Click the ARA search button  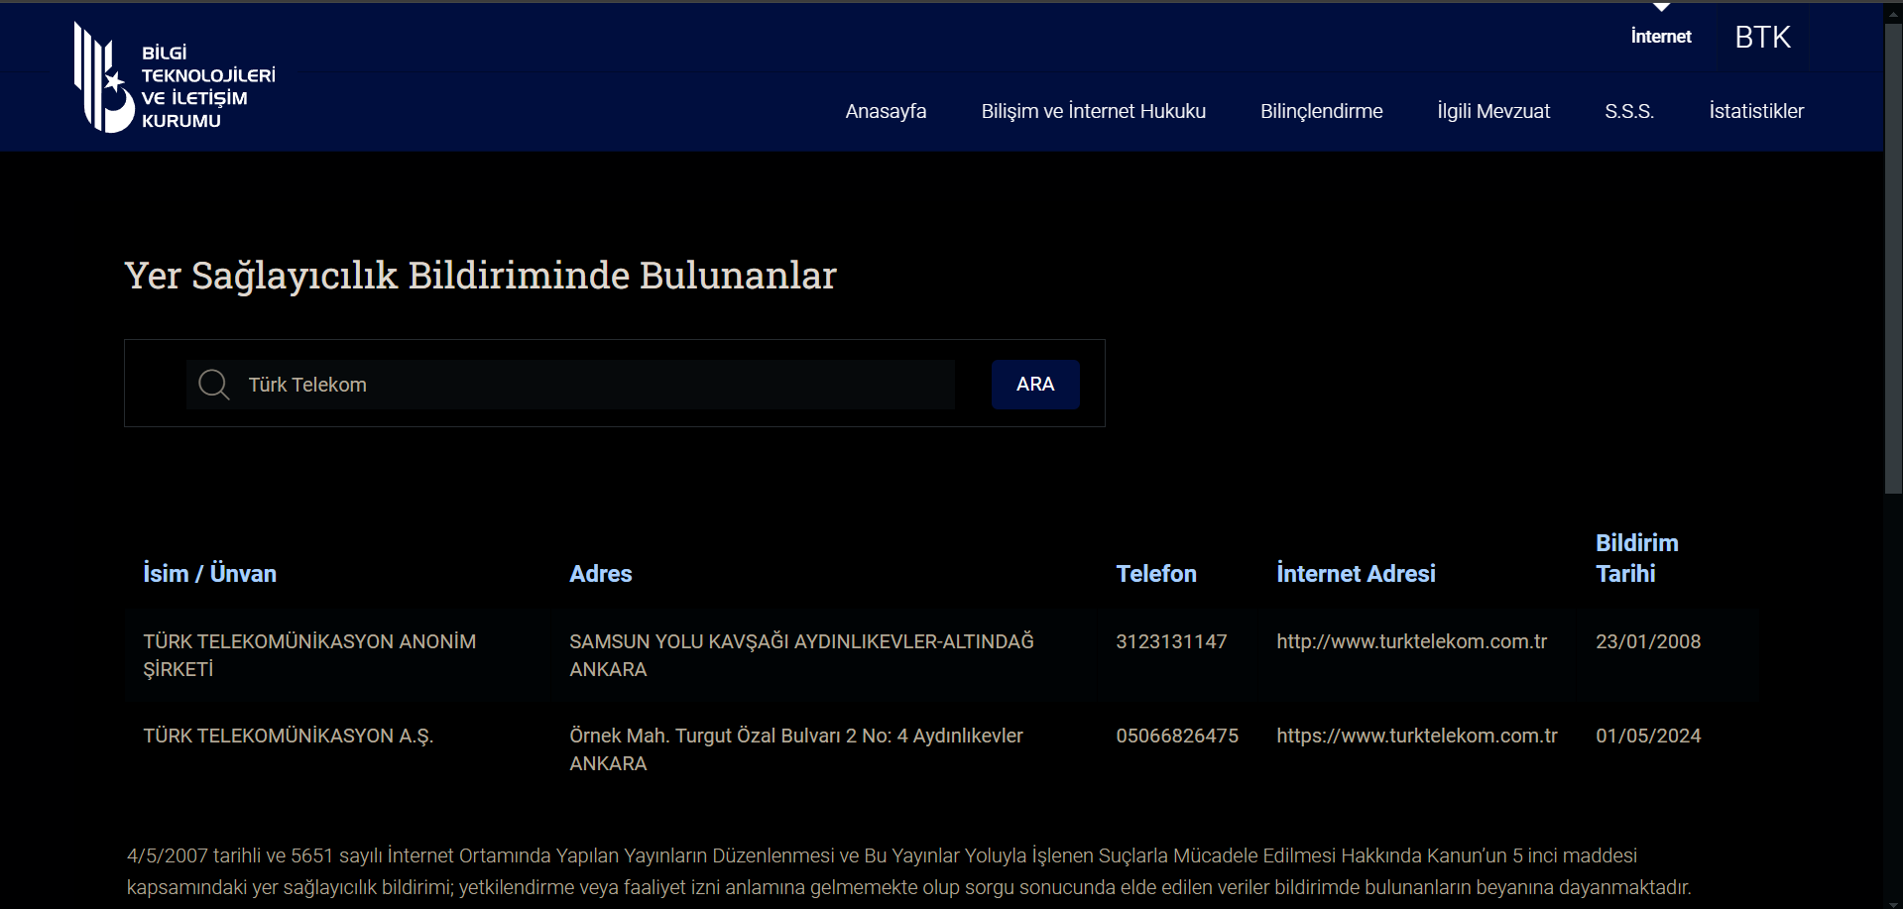click(x=1035, y=385)
